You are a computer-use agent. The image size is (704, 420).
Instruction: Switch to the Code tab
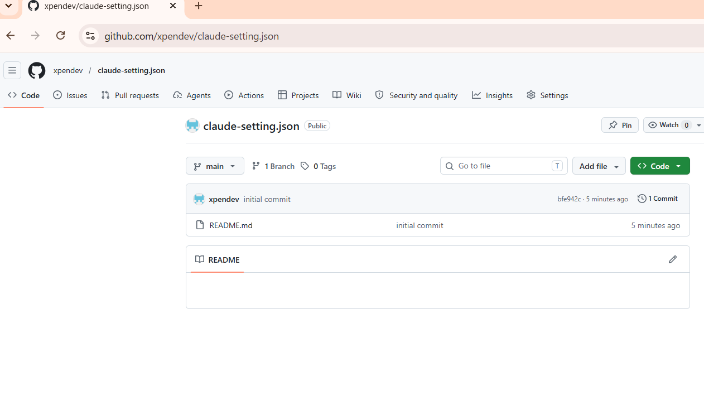tap(24, 95)
